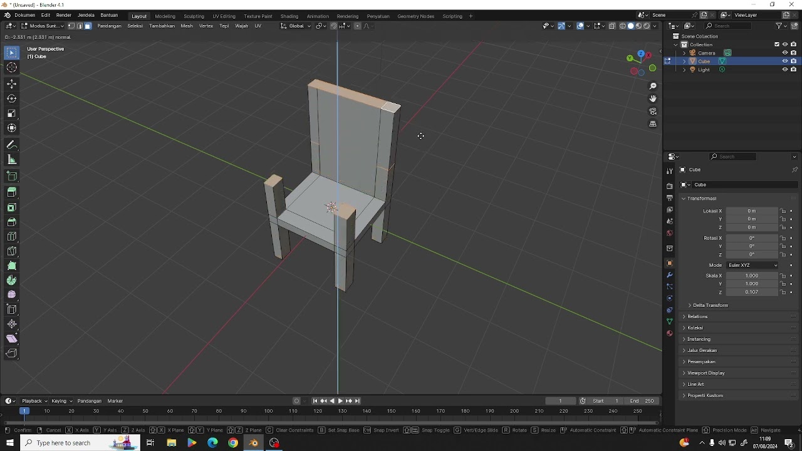Activate the Knife tool
This screenshot has width=802, height=451.
click(12, 251)
